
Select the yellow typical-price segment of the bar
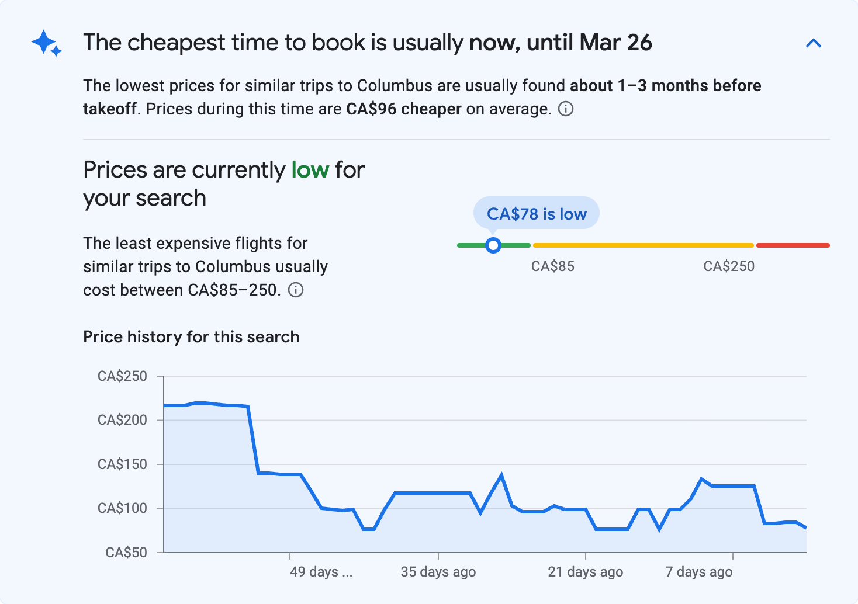click(643, 245)
